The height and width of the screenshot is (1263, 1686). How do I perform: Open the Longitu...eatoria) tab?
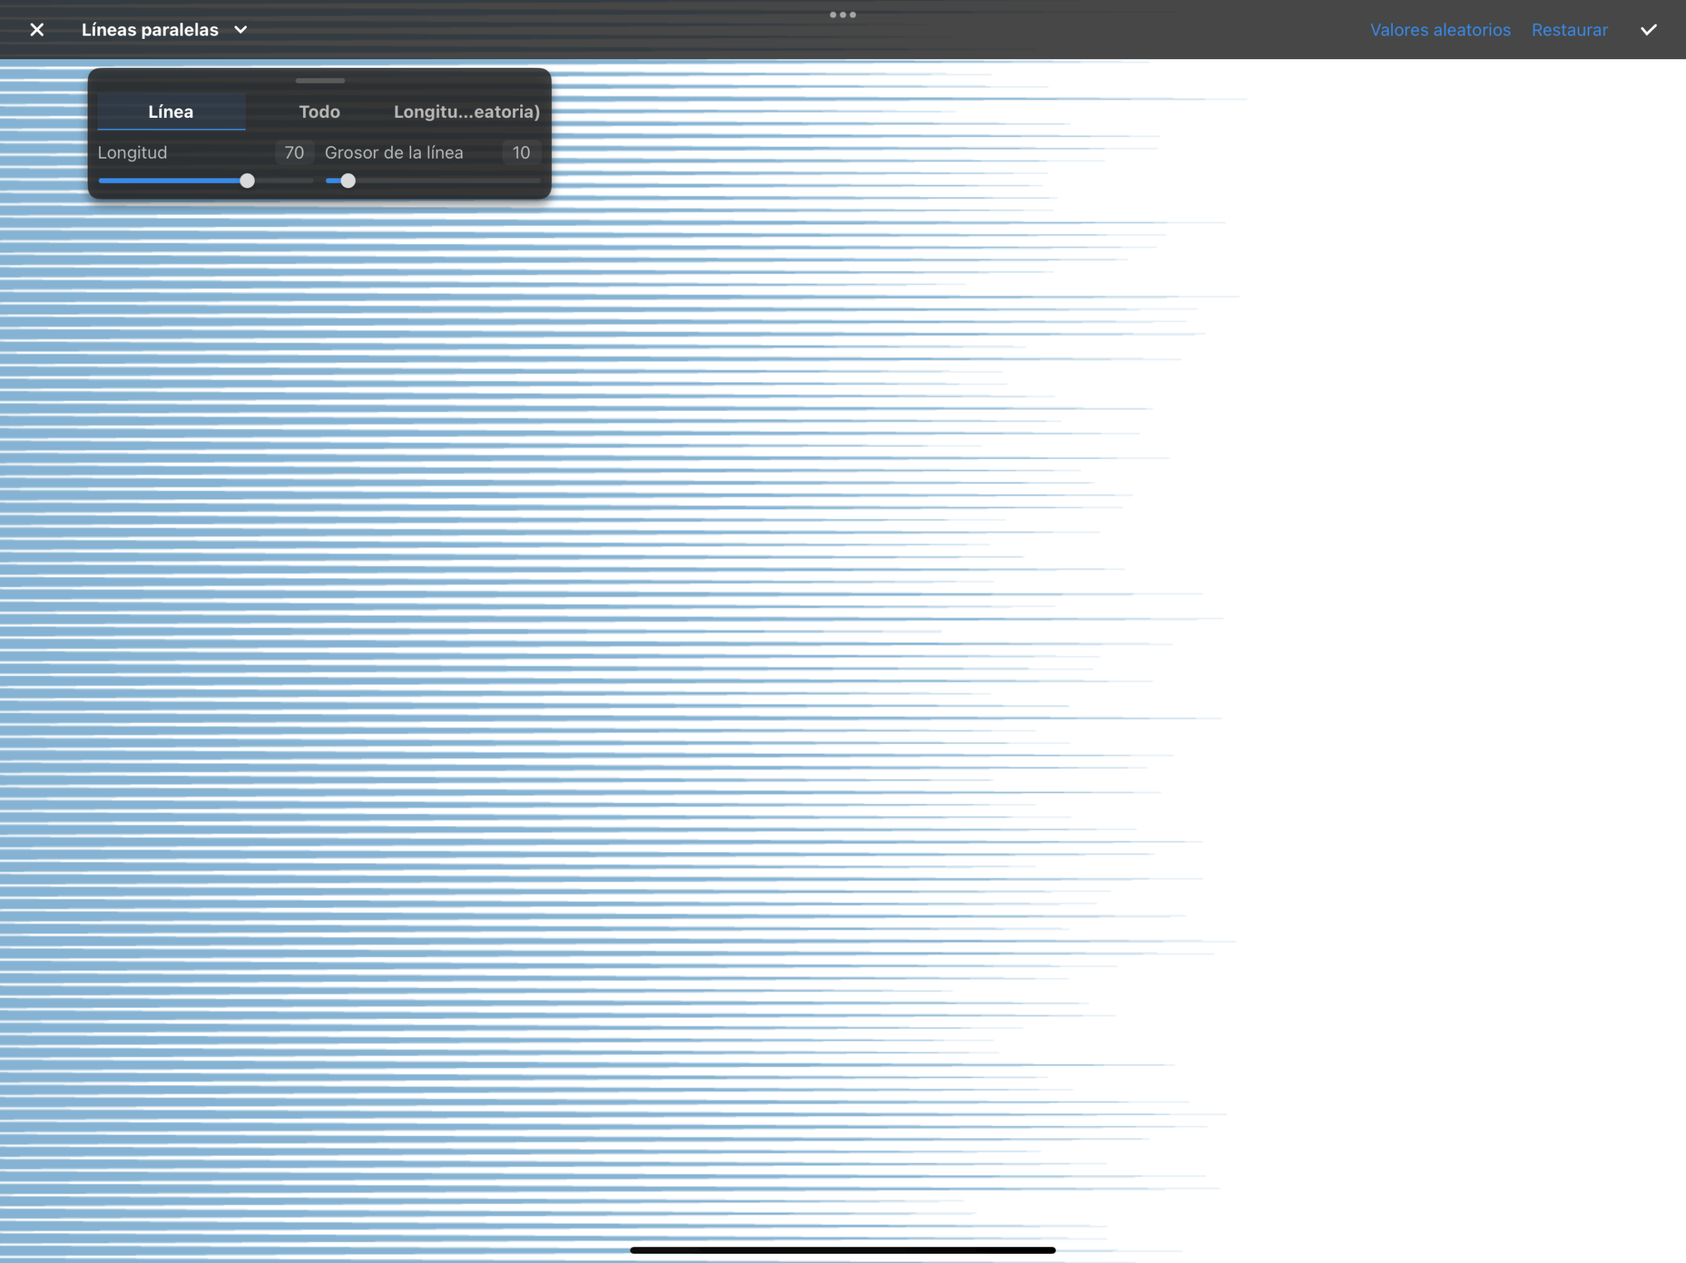466,111
